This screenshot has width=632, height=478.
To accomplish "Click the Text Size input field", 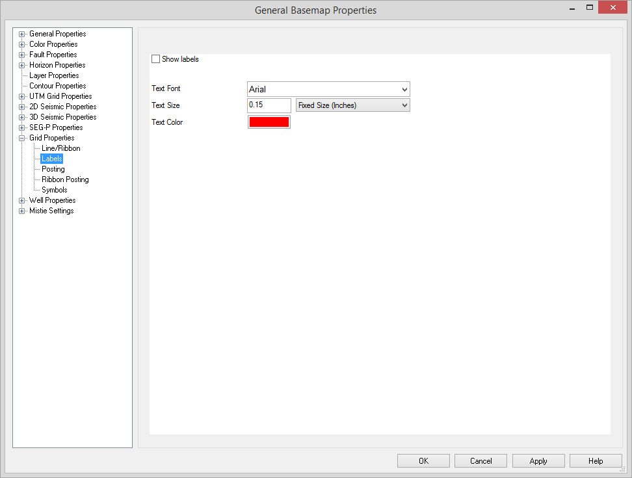I will pyautogui.click(x=269, y=105).
